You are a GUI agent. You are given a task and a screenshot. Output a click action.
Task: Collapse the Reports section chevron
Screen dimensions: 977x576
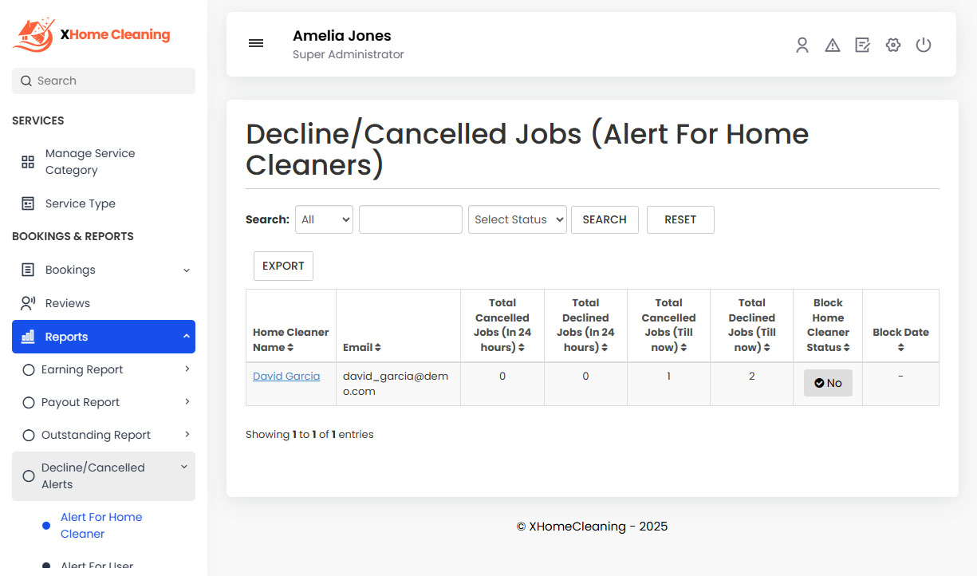(x=185, y=336)
